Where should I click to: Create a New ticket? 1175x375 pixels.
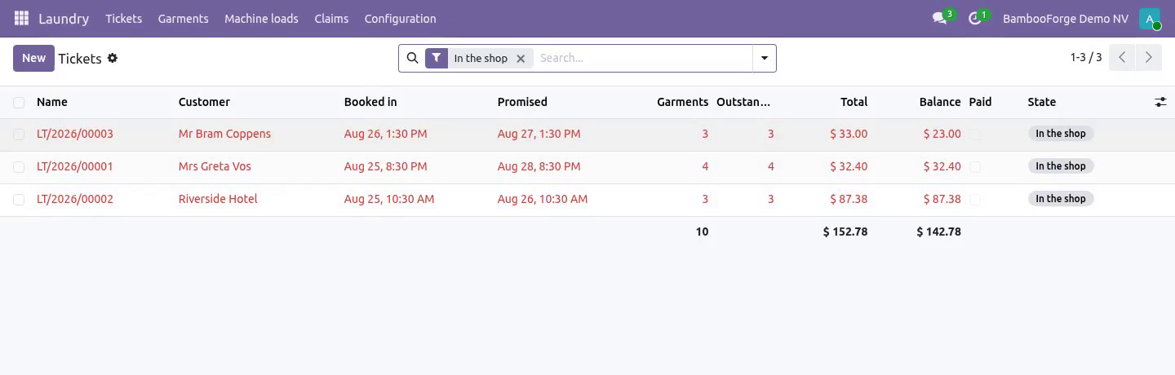tap(33, 58)
